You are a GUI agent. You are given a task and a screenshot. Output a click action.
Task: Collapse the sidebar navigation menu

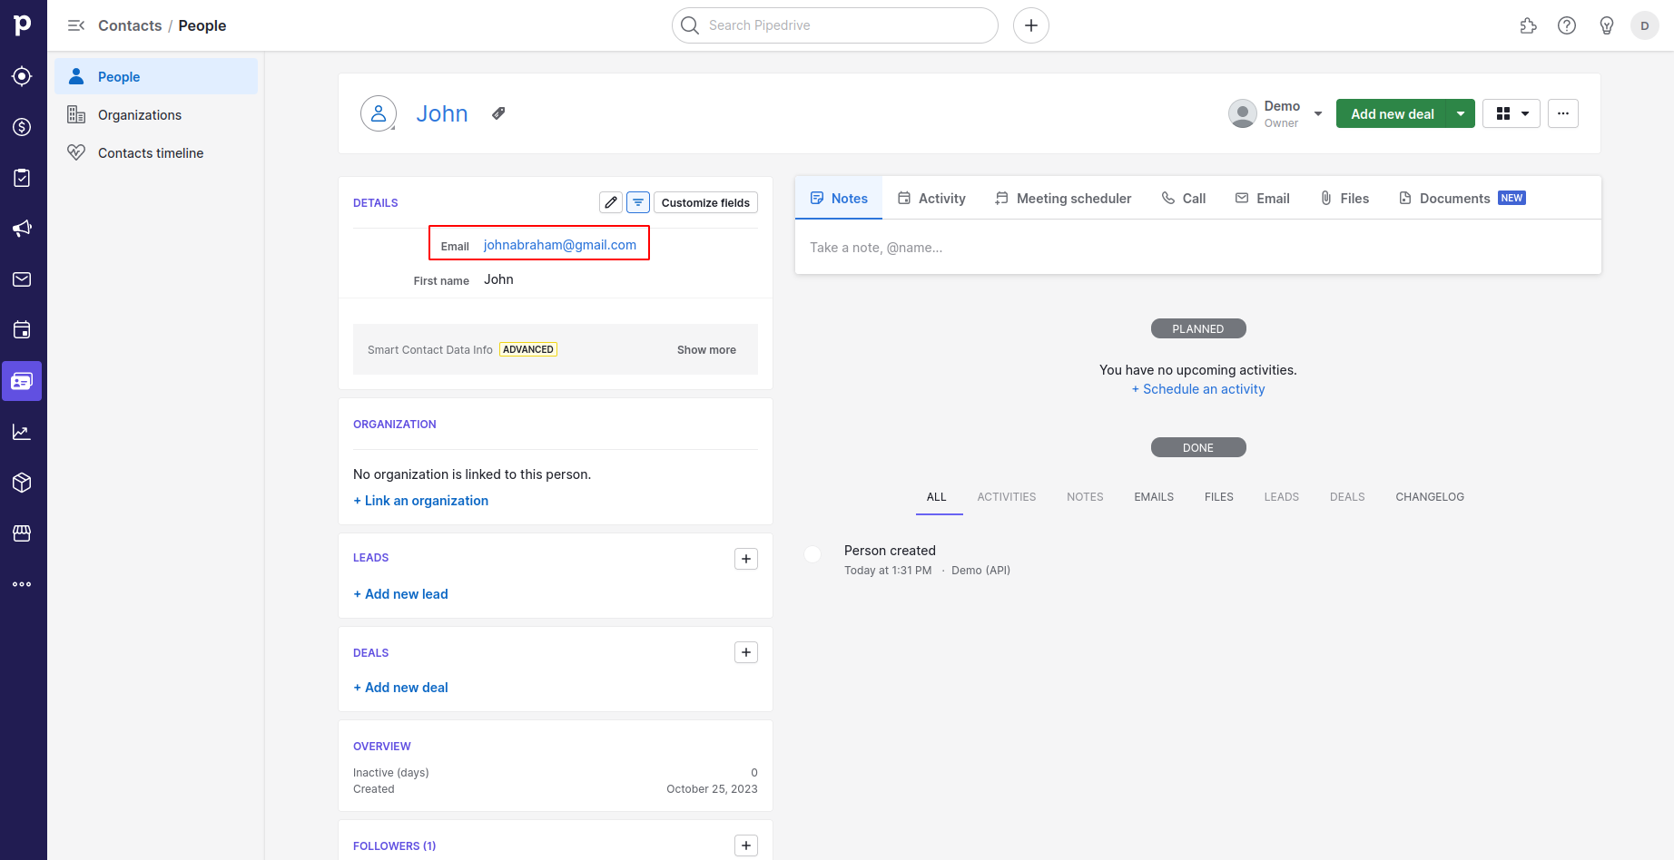[76, 25]
